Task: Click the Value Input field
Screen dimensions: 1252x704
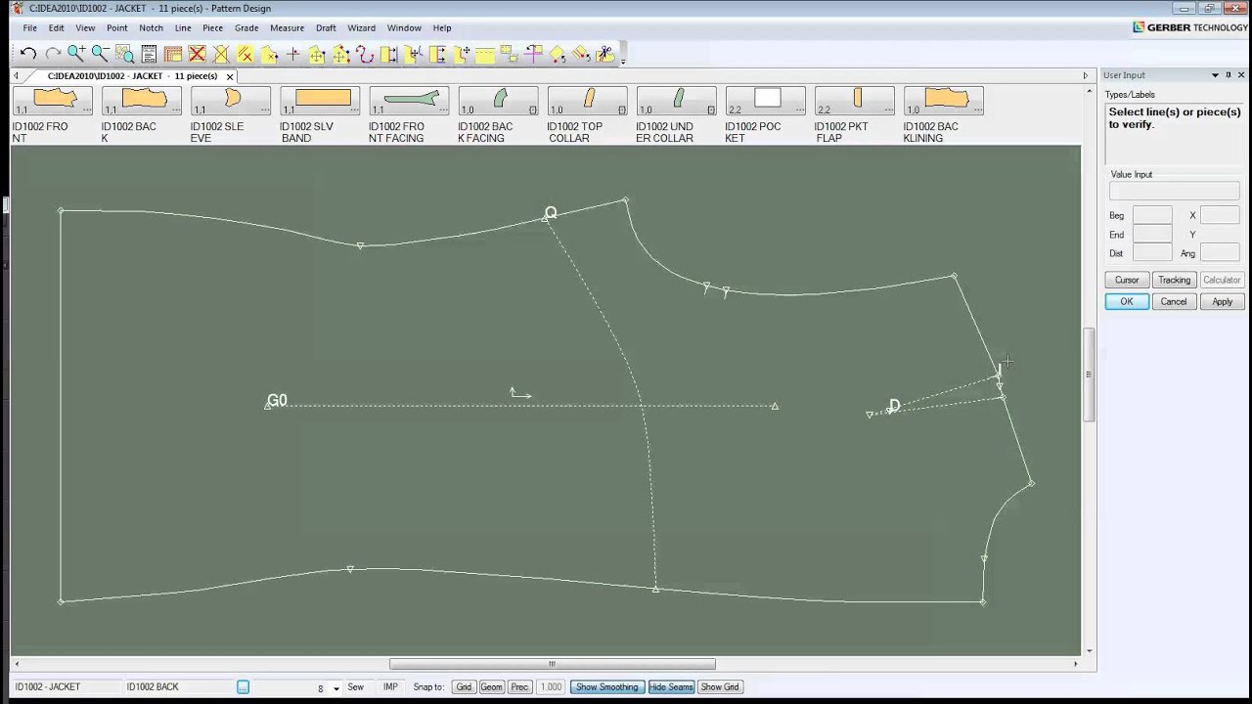Action: 1174,191
